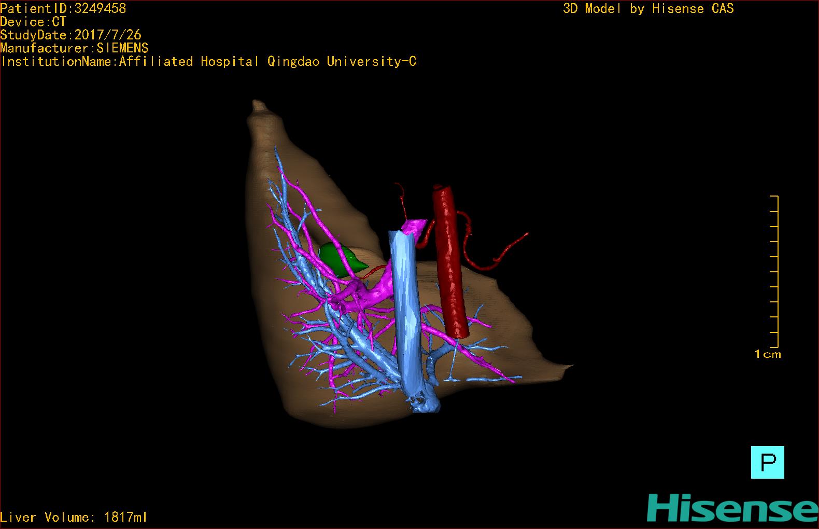
Task: Click the Manufacturer:SIEMENS text
Action: (x=74, y=48)
